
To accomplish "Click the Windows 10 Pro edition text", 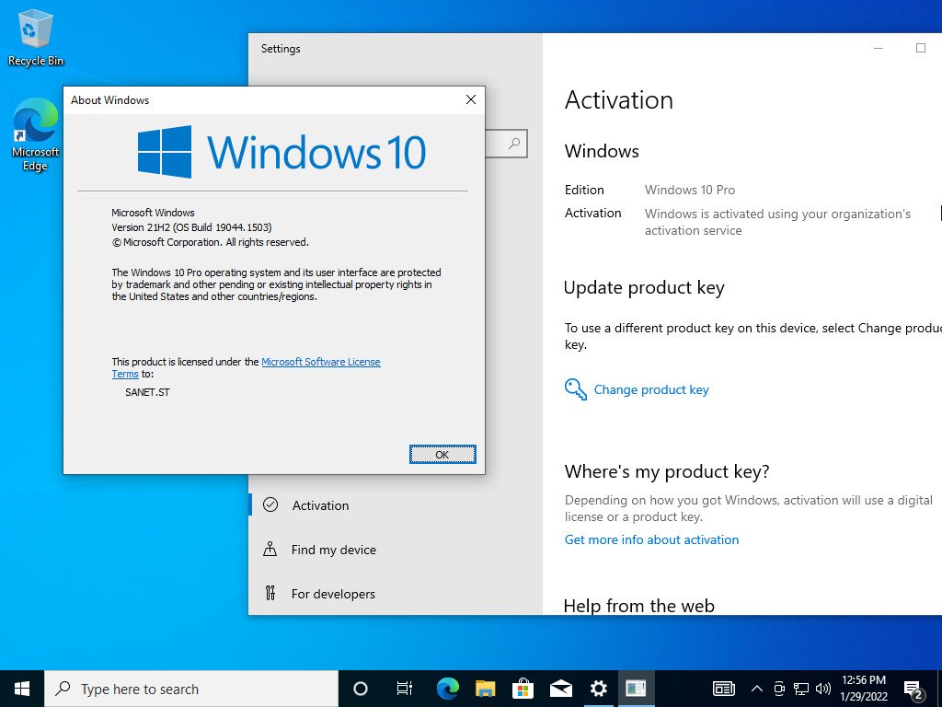I will tap(690, 190).
